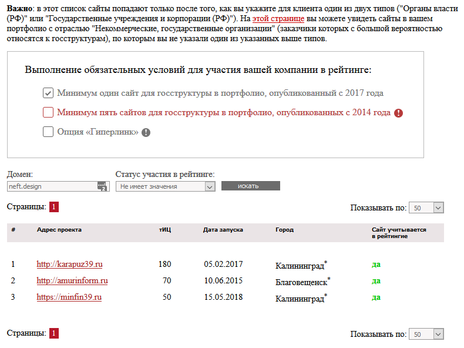Click the gray info icon next to «Гиперлинк»
Image resolution: width=464 pixels, height=348 pixels.
(146, 132)
